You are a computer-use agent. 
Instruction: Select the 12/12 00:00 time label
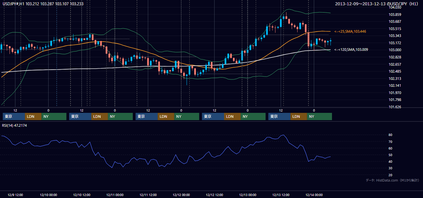[181, 195]
